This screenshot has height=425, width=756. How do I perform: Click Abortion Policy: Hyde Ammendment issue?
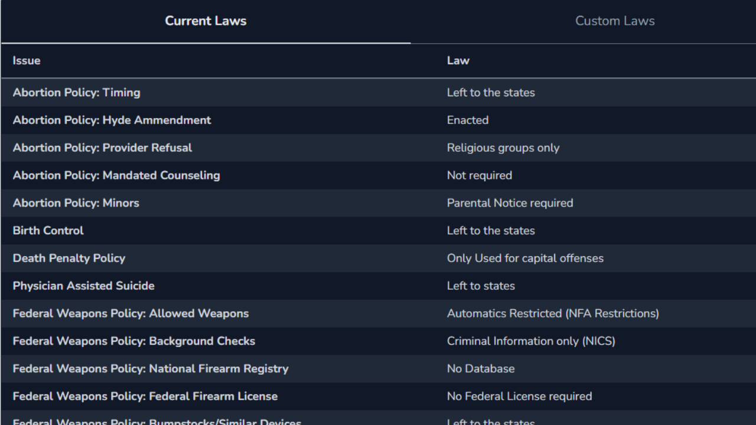coord(112,120)
